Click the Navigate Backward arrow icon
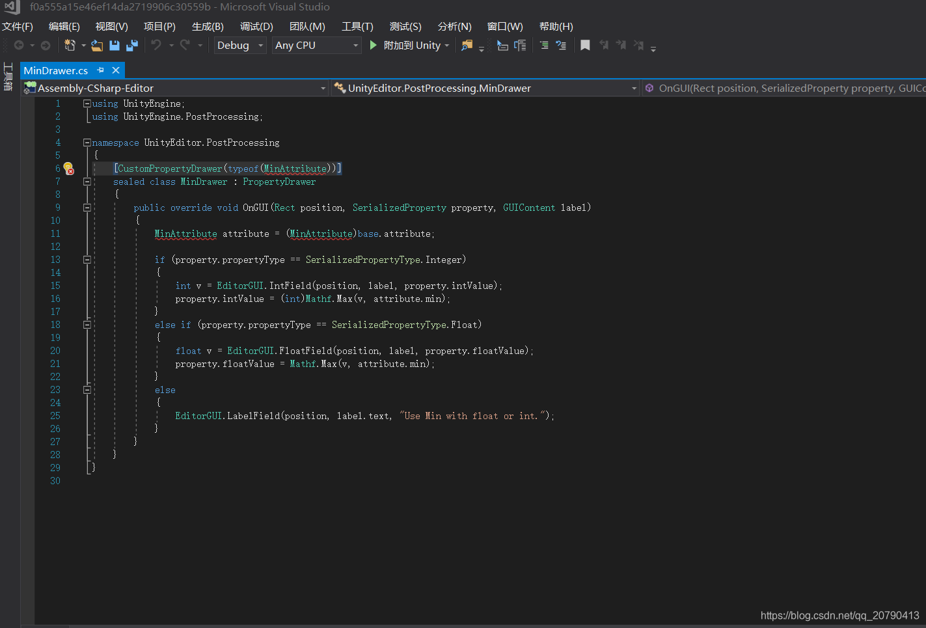926x628 pixels. pos(19,46)
